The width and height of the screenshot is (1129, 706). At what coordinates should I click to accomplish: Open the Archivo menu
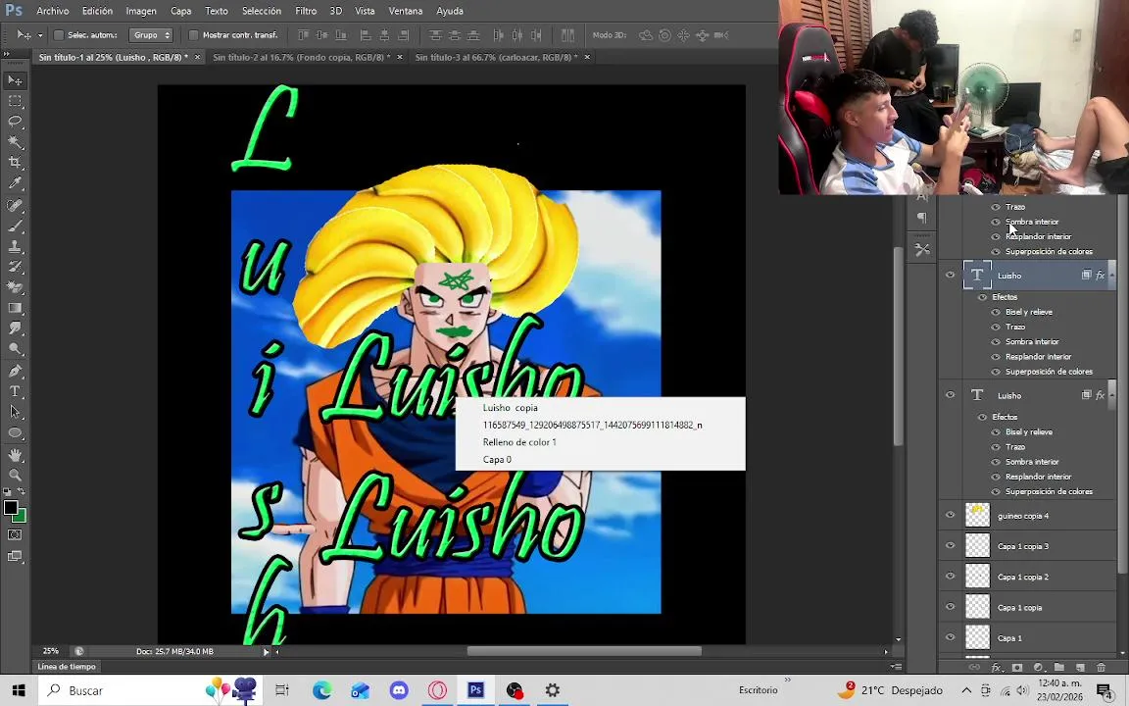tap(53, 11)
